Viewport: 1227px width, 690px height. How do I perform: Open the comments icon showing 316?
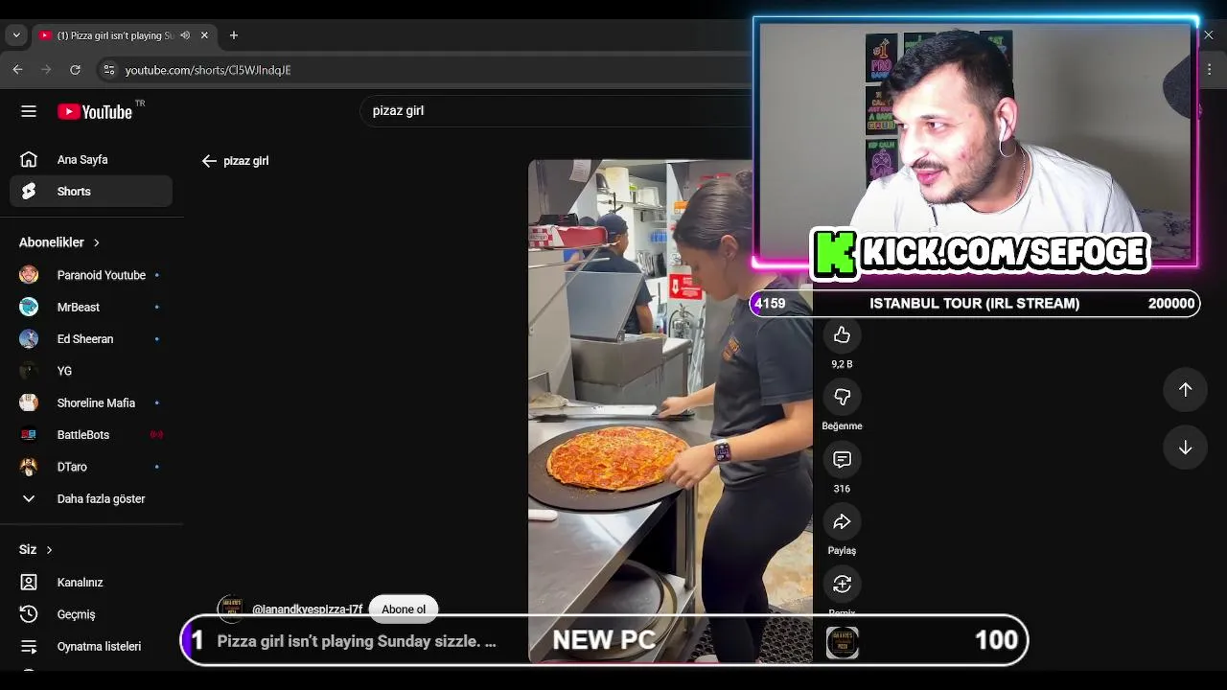[x=842, y=459]
